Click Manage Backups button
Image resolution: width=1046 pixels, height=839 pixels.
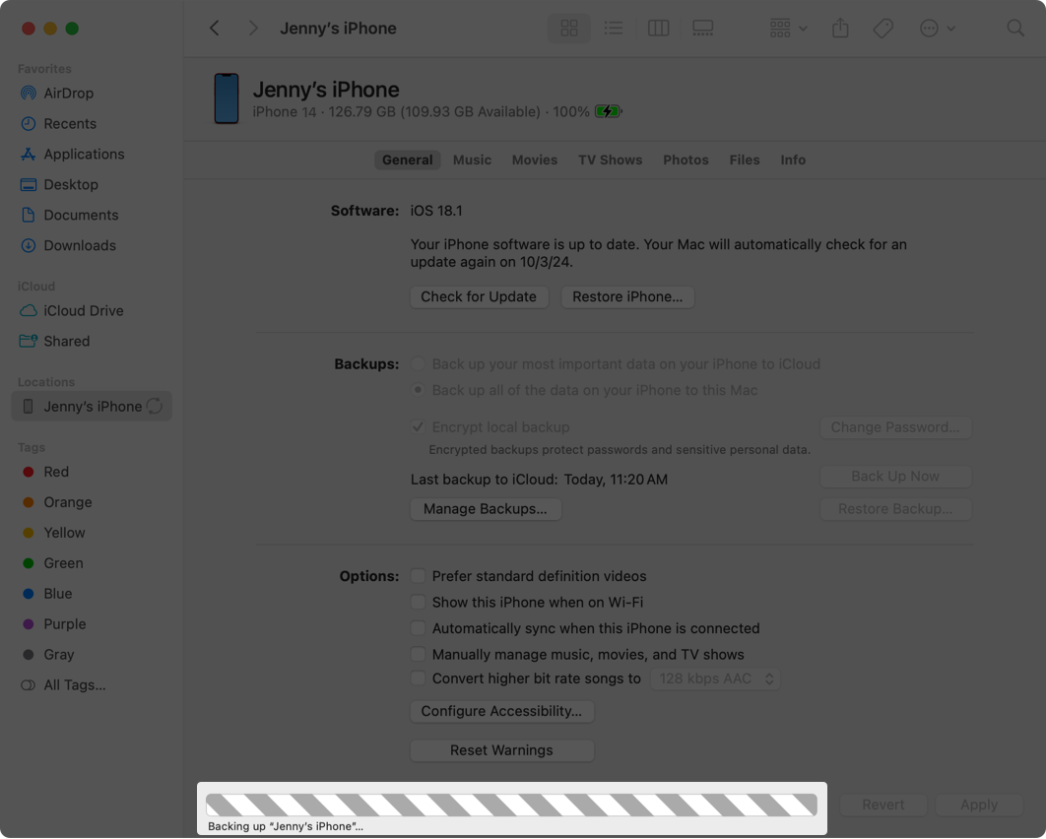485,509
